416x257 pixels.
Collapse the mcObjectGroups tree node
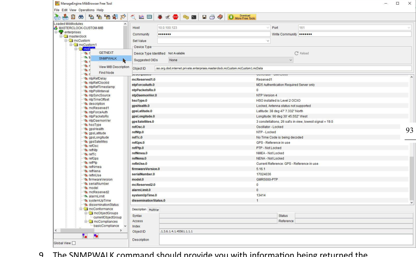86,213
